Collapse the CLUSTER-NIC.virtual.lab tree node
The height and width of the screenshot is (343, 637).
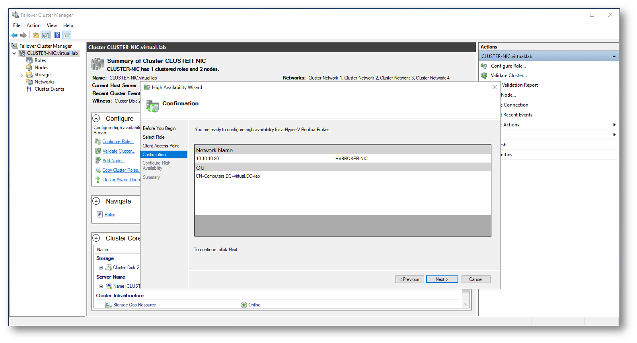(x=14, y=53)
